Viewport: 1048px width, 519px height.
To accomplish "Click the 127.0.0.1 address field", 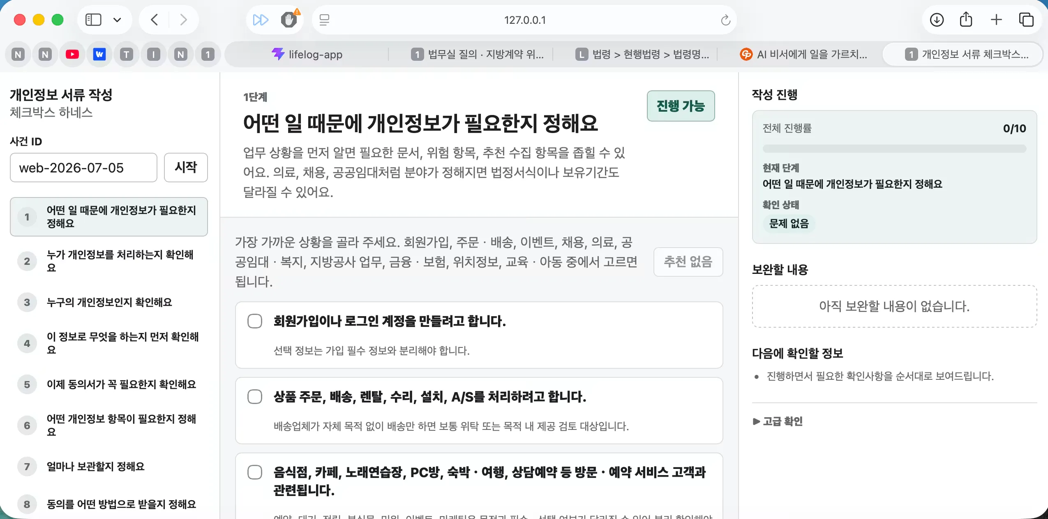I will click(x=524, y=20).
